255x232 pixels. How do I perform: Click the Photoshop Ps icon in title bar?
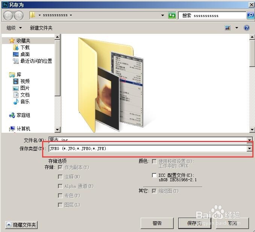5,5
